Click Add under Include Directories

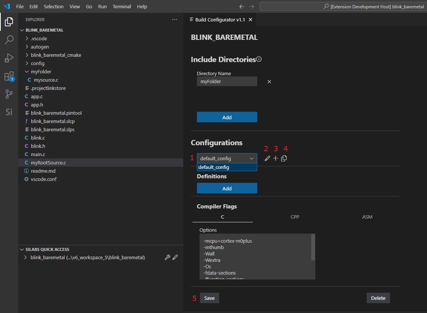coord(227,117)
